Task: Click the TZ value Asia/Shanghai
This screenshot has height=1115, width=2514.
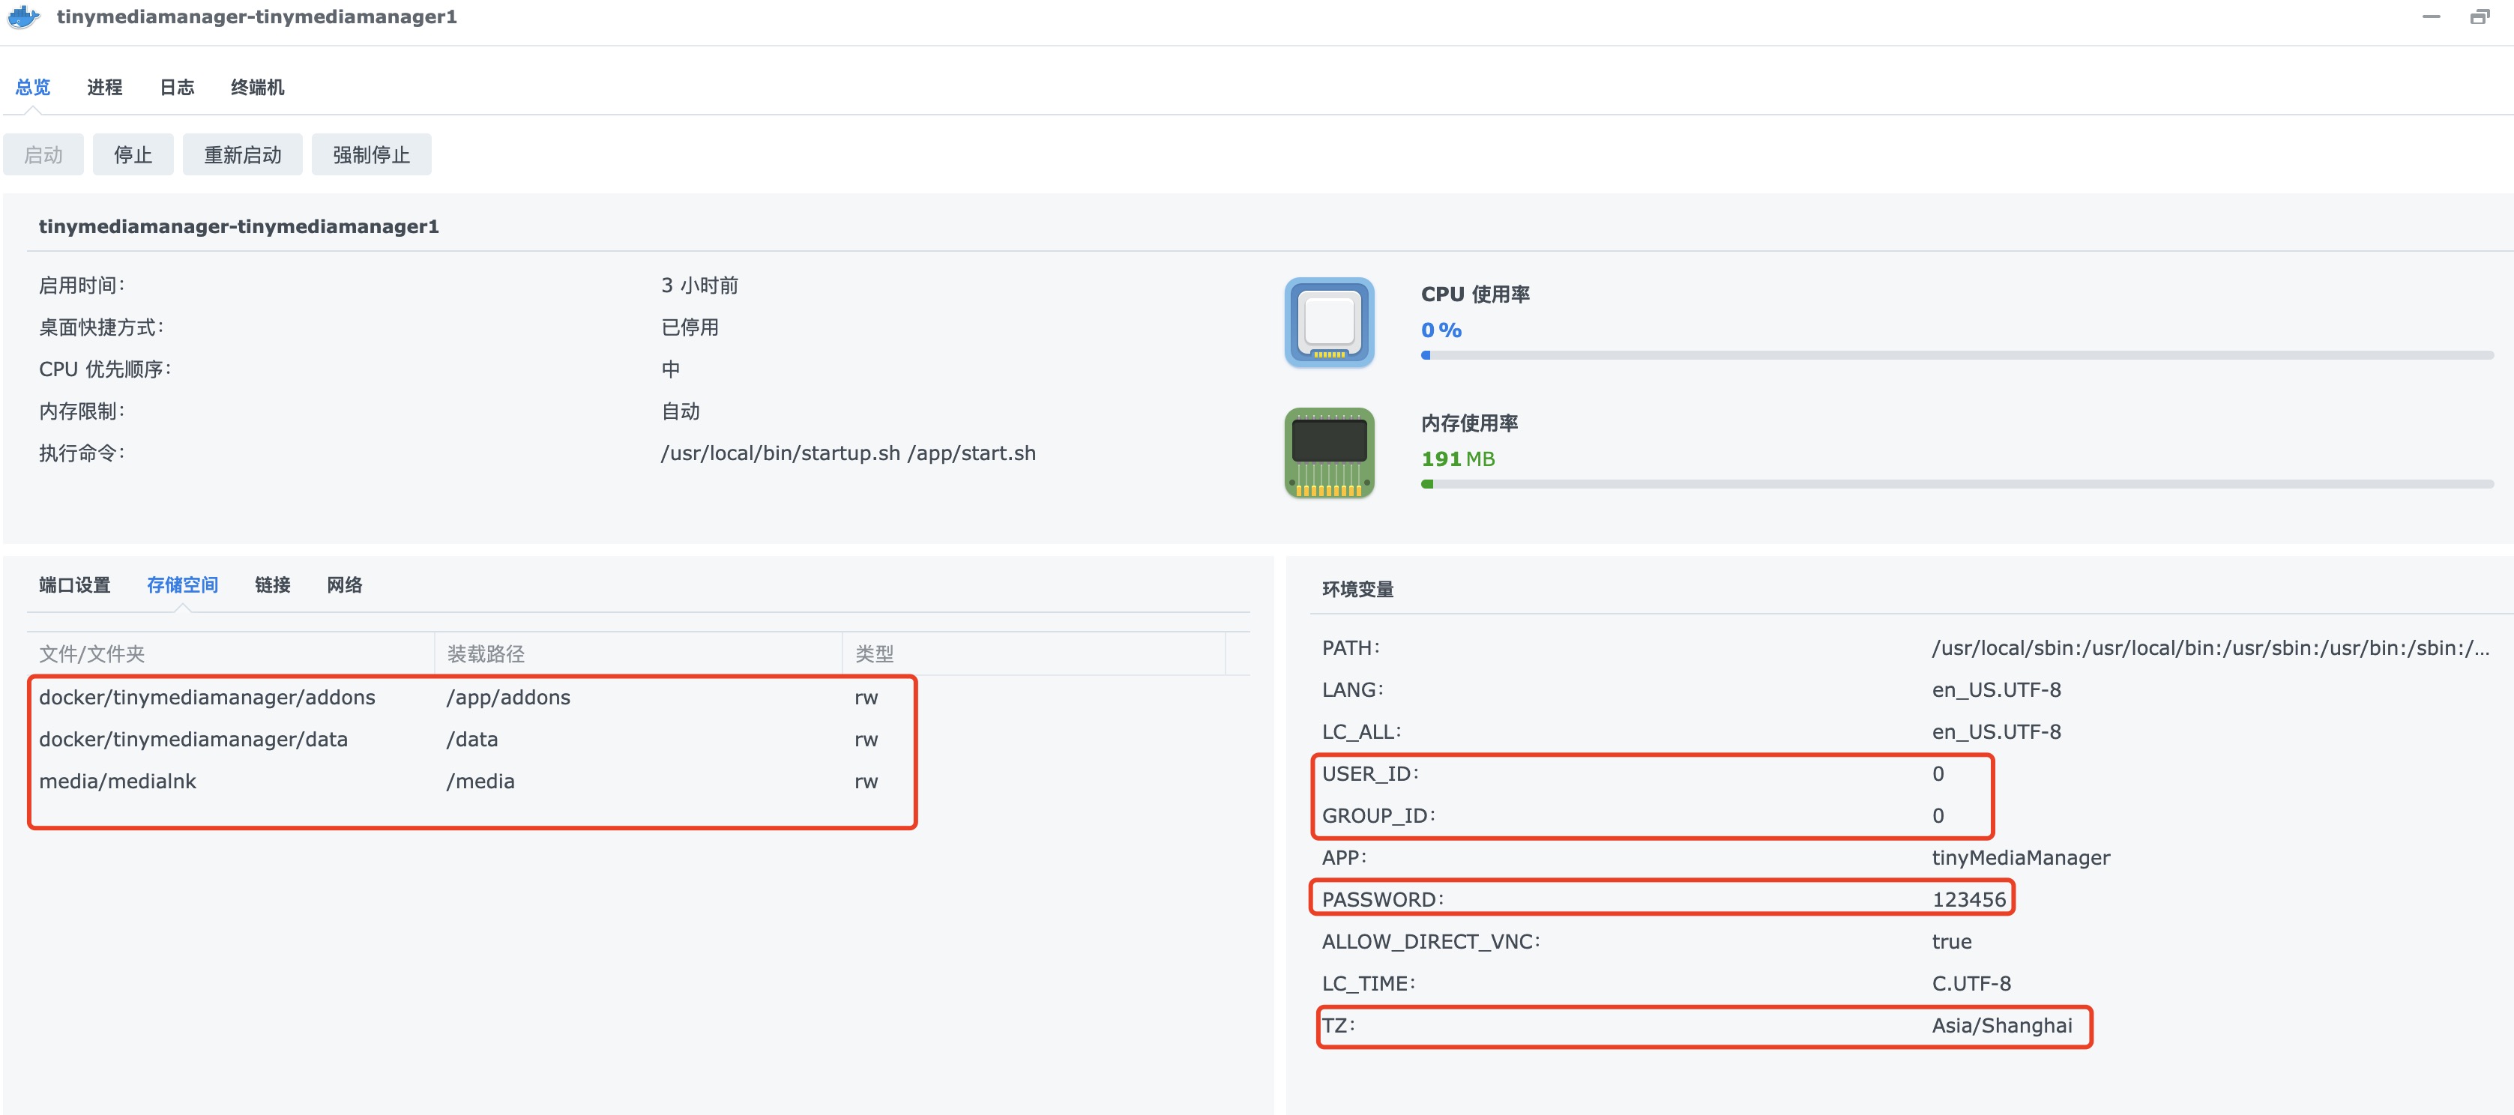Action: pos(2001,1025)
